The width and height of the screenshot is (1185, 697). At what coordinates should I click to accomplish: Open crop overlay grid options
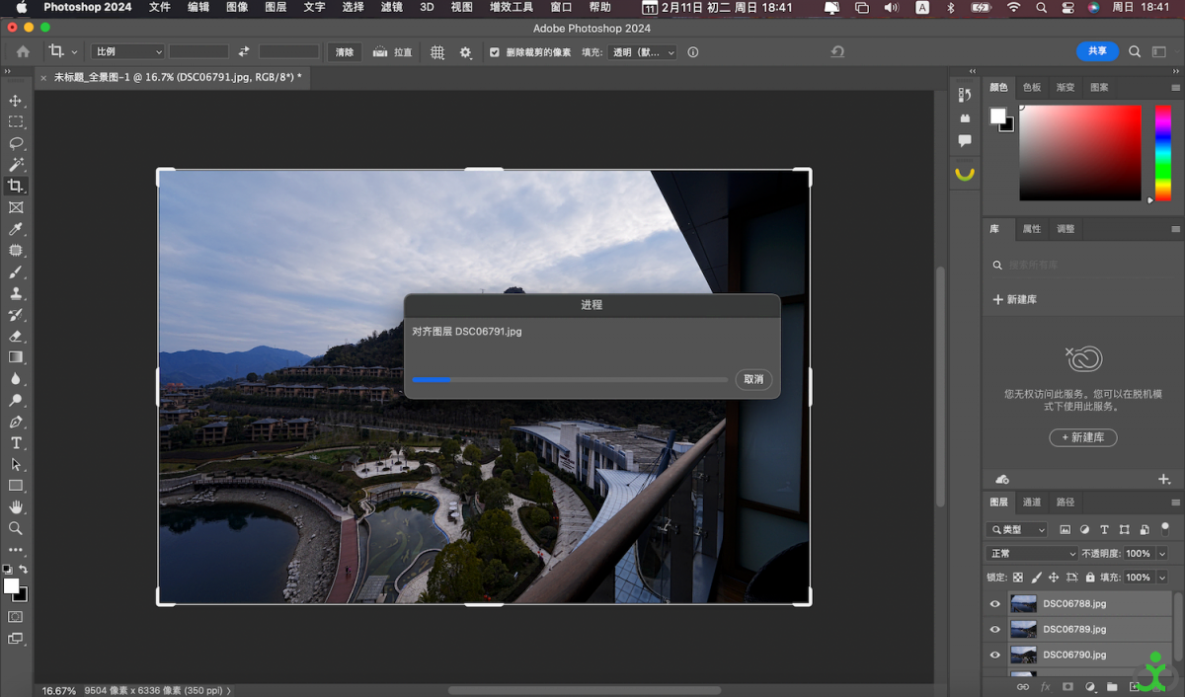(437, 52)
